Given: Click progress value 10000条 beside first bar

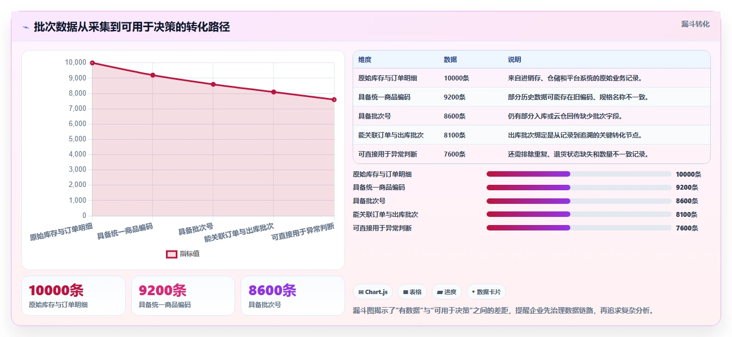Looking at the screenshot, I should pyautogui.click(x=688, y=174).
